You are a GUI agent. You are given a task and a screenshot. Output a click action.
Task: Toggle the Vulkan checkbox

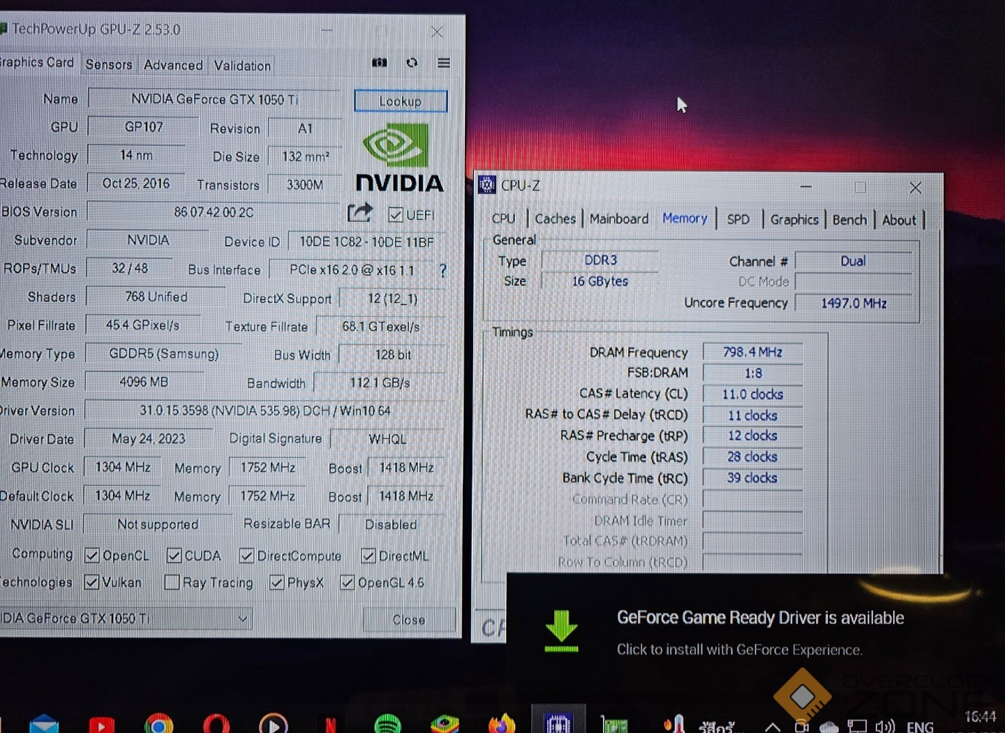(91, 582)
